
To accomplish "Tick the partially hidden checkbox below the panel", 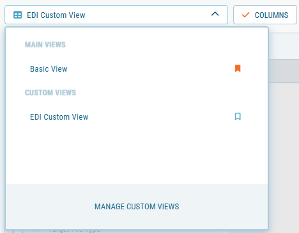I will (17, 231).
